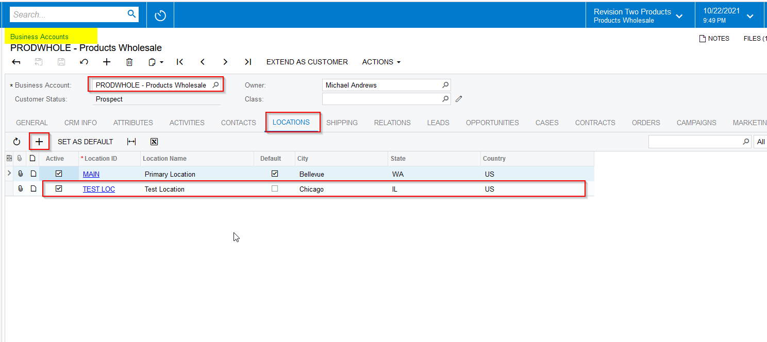Click the clipboard copy-paste icon
The height and width of the screenshot is (342, 767).
pos(152,62)
